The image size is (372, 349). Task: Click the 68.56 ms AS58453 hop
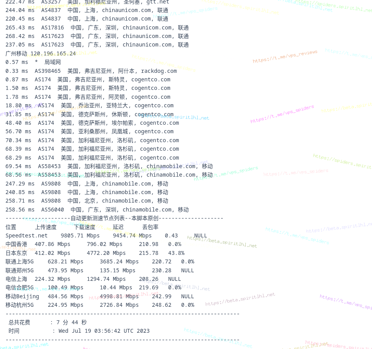tap(109, 175)
